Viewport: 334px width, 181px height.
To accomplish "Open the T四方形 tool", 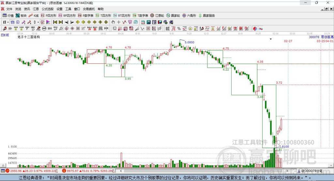I will point(103,16).
